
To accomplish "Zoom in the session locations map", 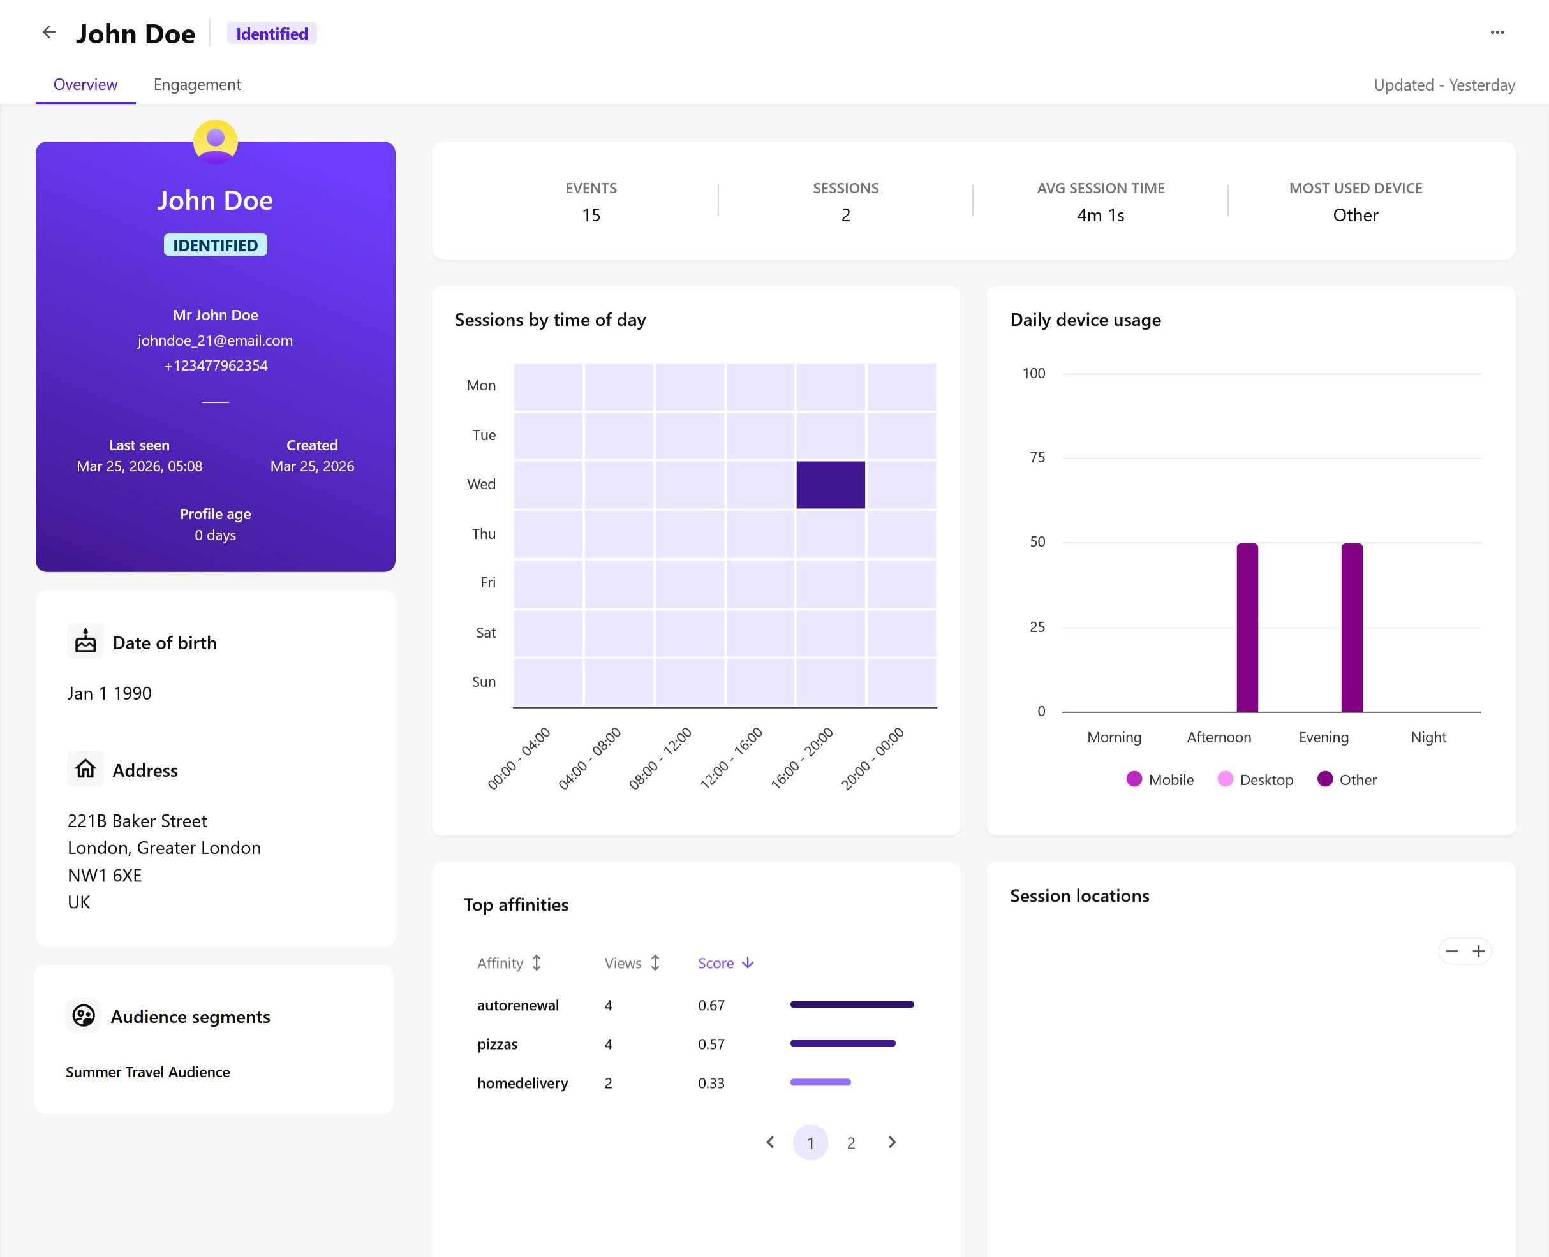I will [x=1479, y=951].
